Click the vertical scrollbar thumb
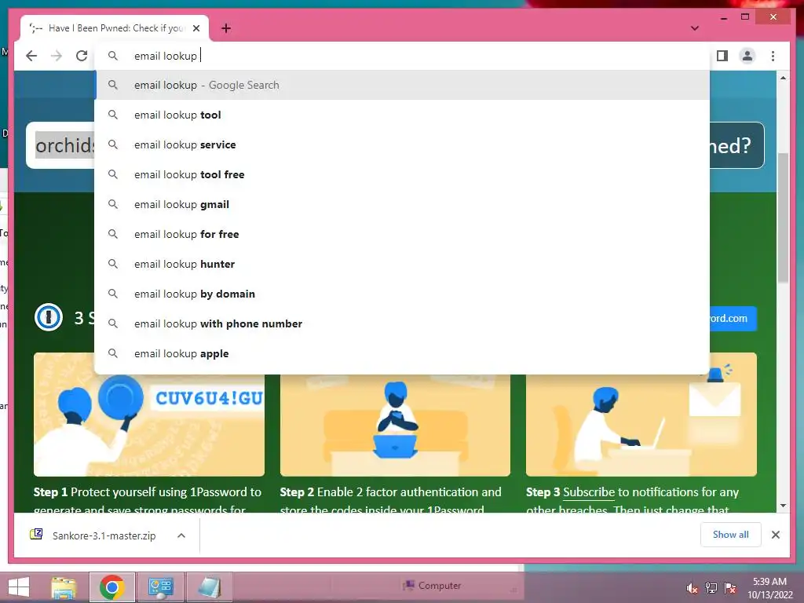804x603 pixels. [783, 217]
